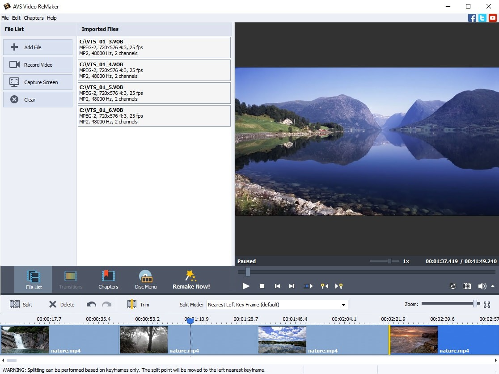
Task: Click the Add File button
Action: click(x=38, y=47)
